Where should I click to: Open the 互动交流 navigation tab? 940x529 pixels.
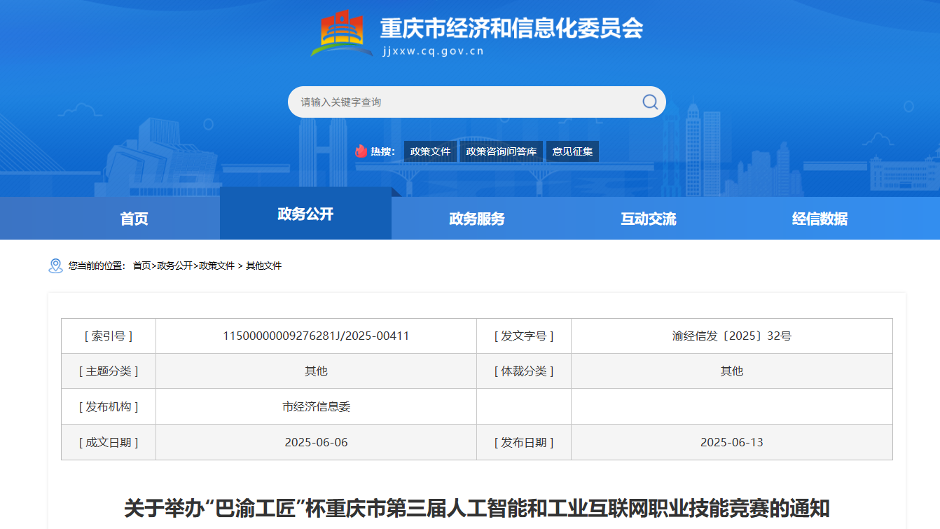pos(648,219)
